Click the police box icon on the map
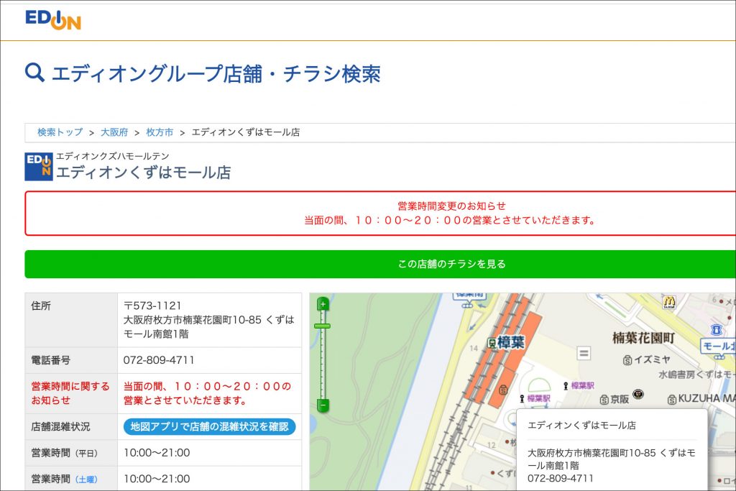This screenshot has width=736, height=491. [717, 330]
